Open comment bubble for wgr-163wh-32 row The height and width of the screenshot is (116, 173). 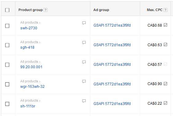(x=84, y=81)
